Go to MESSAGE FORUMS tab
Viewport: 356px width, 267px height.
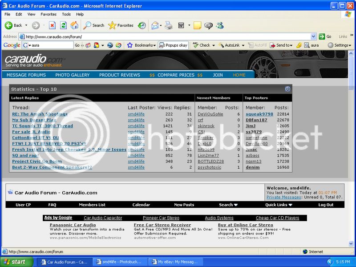point(26,75)
